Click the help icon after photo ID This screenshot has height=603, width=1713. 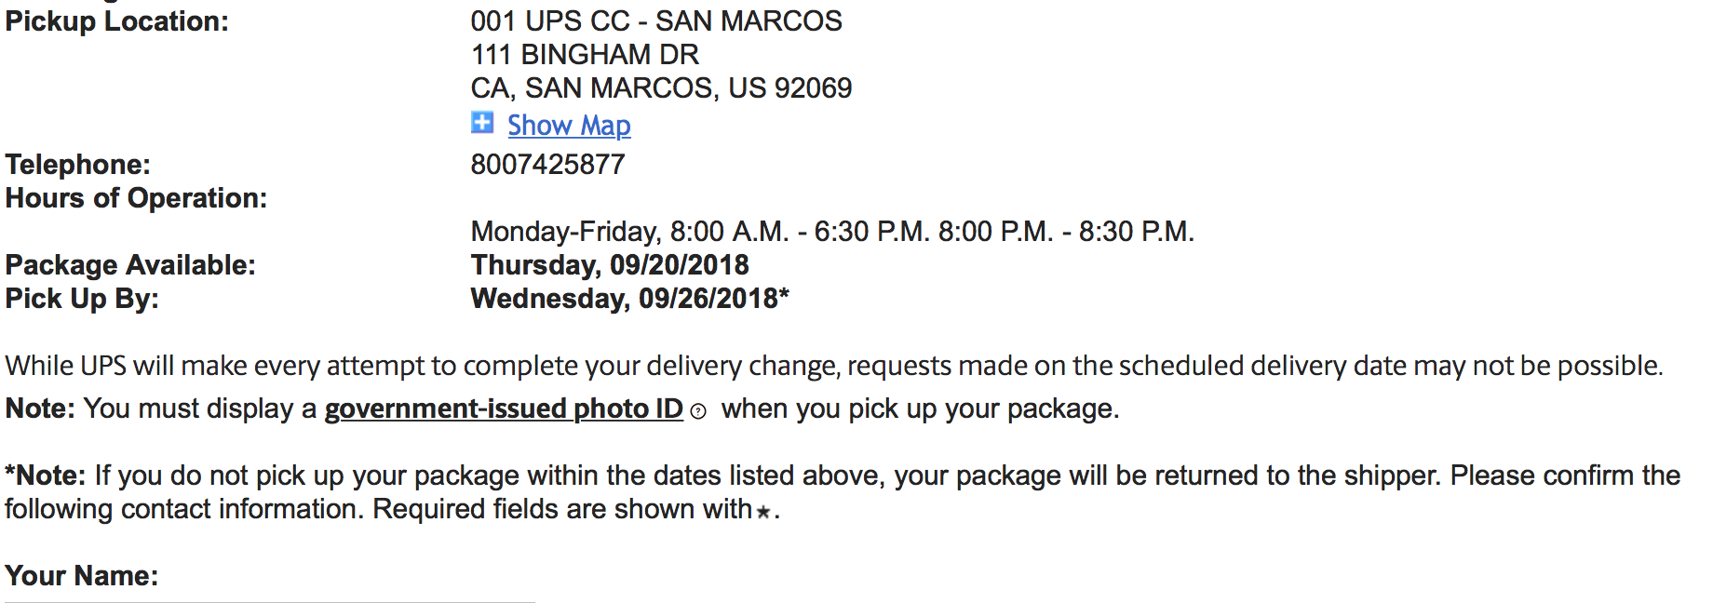(x=698, y=411)
